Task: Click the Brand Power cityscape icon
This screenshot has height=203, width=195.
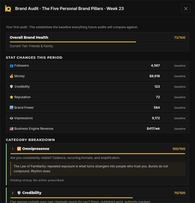Action: [x=12, y=108]
